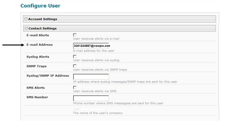Collapse the Account Settings section
The image size is (225, 130).
26,19
